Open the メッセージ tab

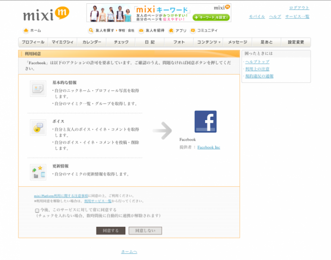tap(237, 42)
